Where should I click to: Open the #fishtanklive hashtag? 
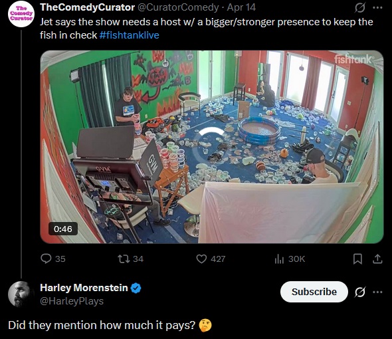tap(130, 35)
